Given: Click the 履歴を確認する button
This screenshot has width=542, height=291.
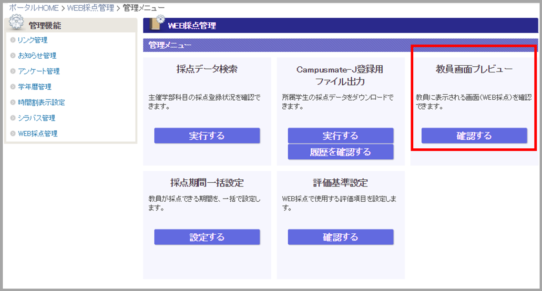Looking at the screenshot, I should click(x=340, y=152).
